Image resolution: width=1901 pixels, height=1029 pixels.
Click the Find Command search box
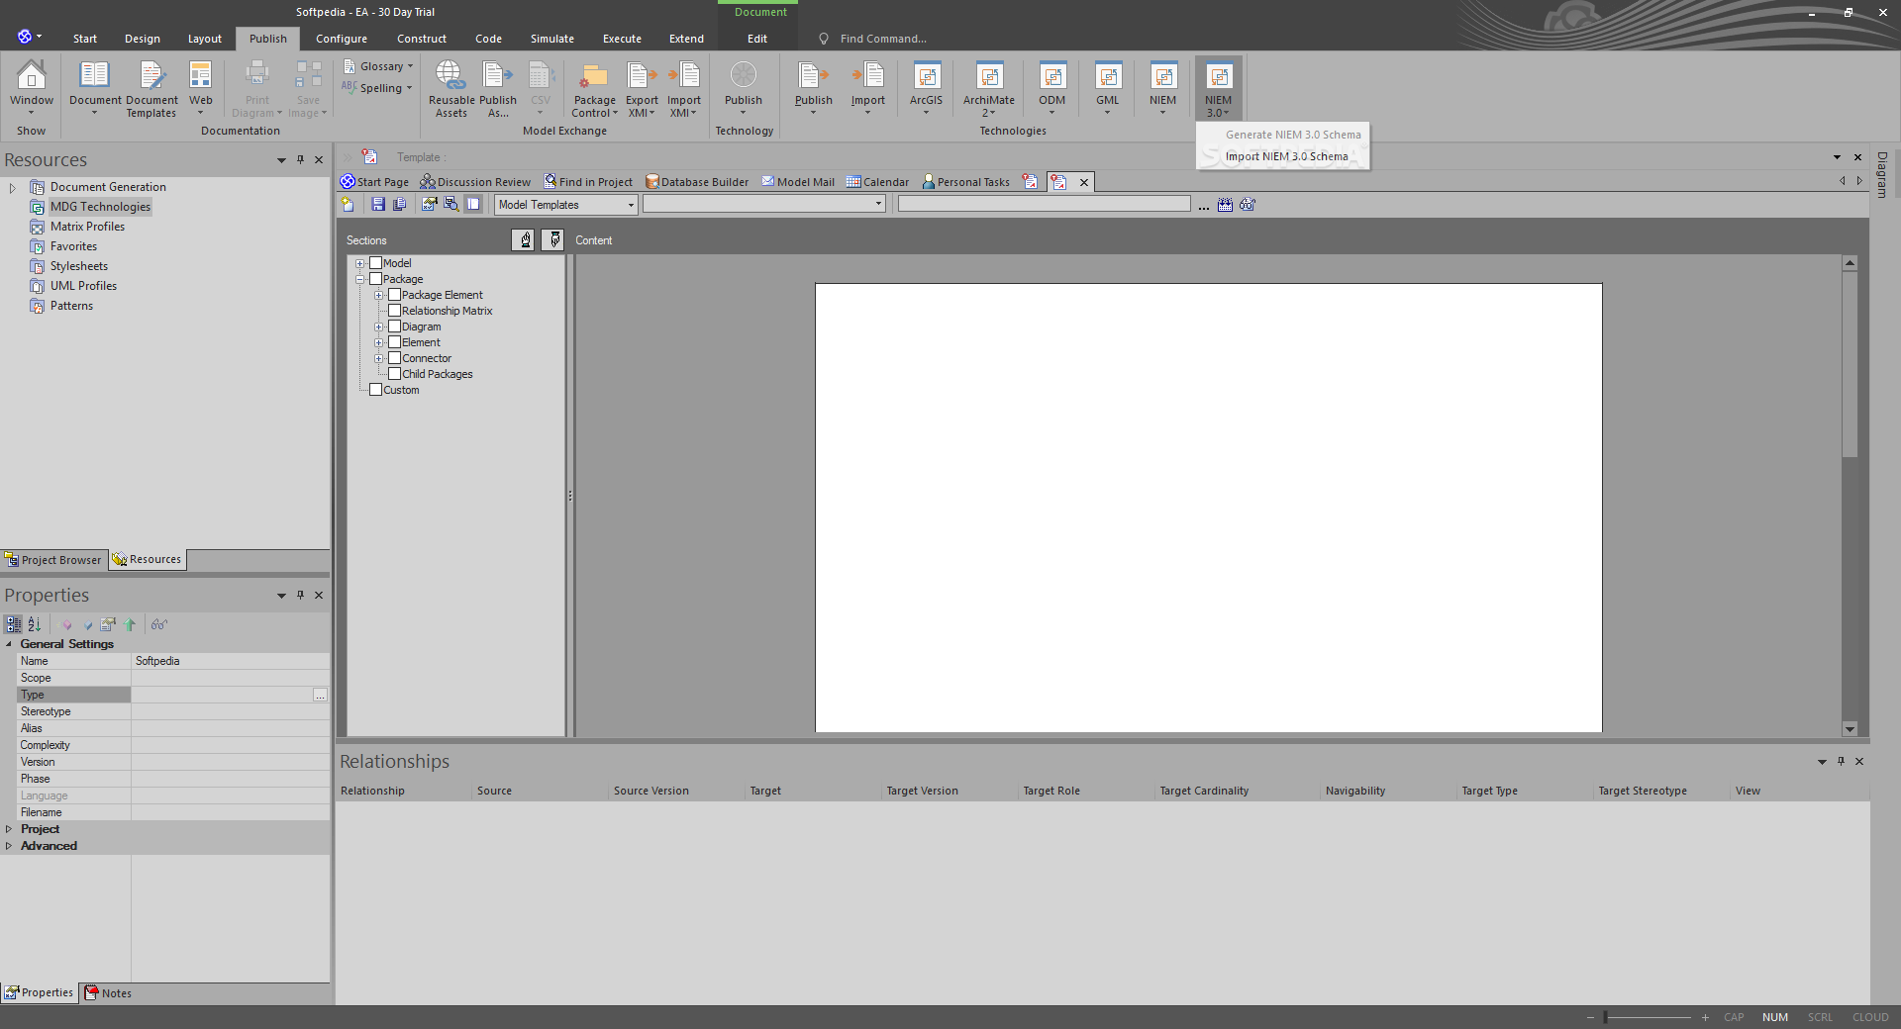click(883, 39)
